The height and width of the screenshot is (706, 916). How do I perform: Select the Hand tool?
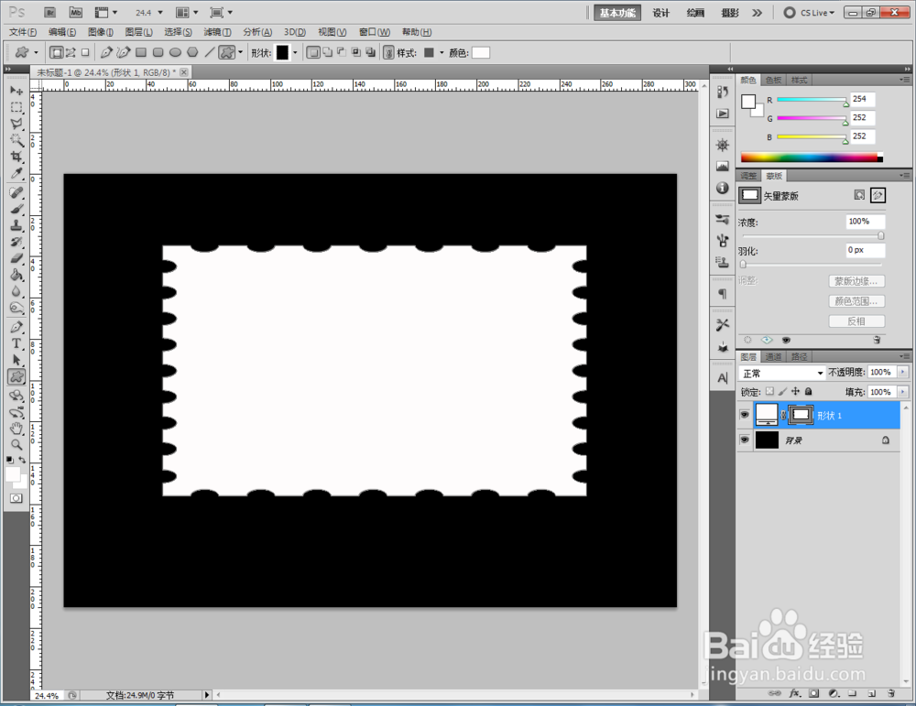[x=16, y=429]
